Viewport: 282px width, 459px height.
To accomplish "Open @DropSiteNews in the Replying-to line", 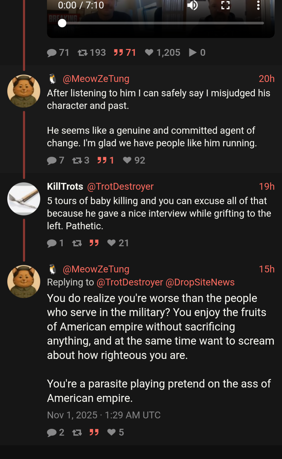I will click(200, 282).
